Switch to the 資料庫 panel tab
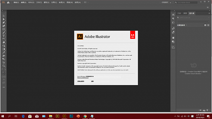212x119 pixels. click(x=192, y=13)
